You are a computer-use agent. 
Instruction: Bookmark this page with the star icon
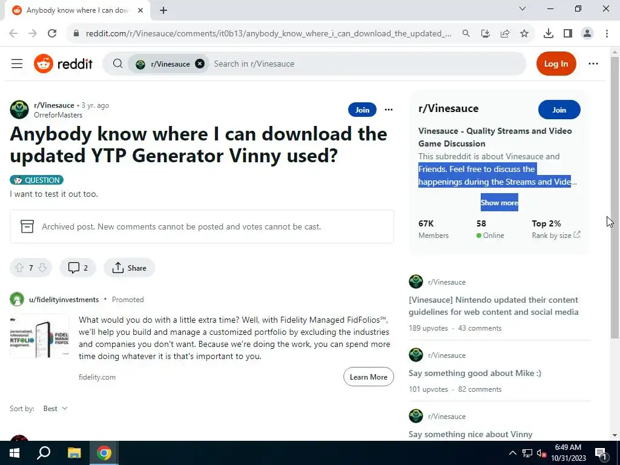[x=524, y=34]
